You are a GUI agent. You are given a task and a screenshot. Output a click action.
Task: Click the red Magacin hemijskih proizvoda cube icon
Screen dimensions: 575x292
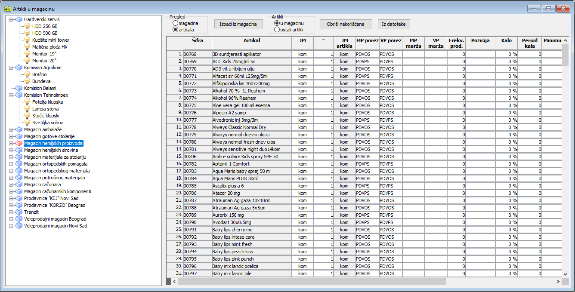click(x=19, y=143)
